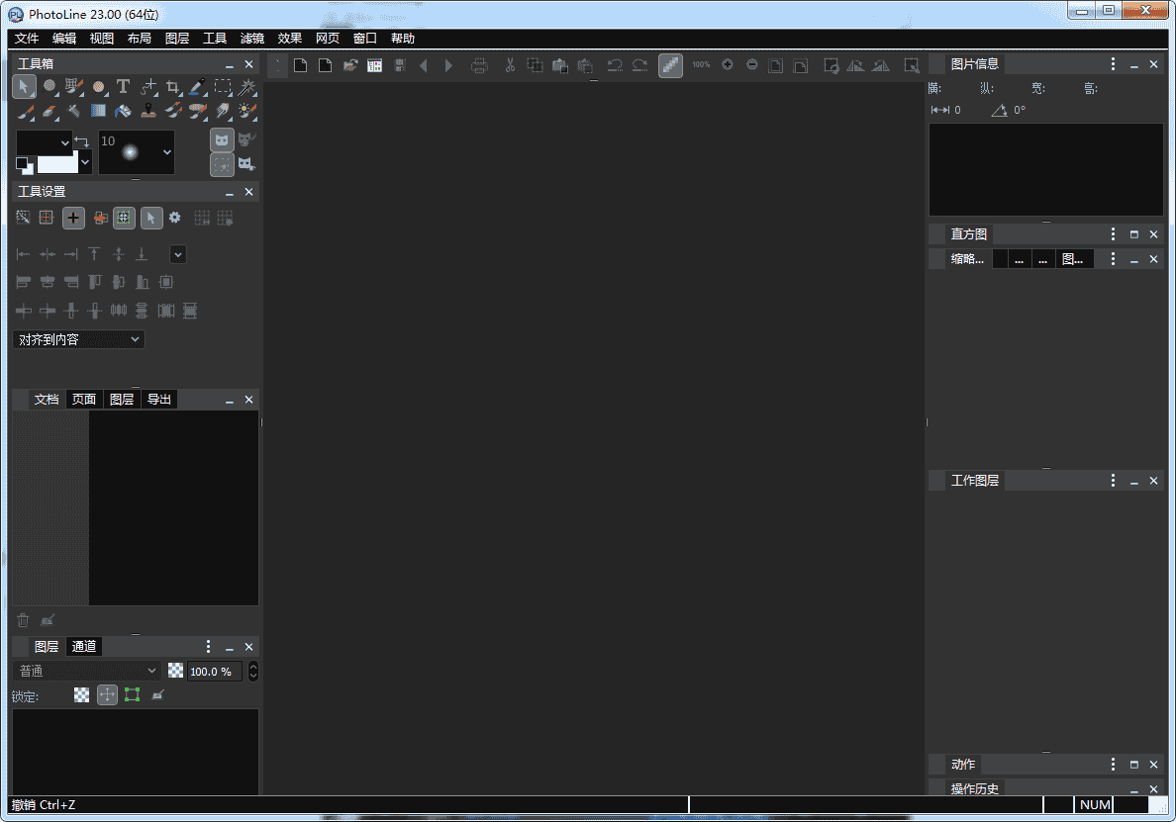Screen dimensions: 1176x822
Task: Toggle lock position move icon
Action: point(107,695)
